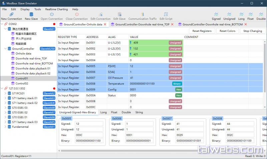267x159 pixels.
Task: Collapse the GroundController slave node
Action: (5, 49)
